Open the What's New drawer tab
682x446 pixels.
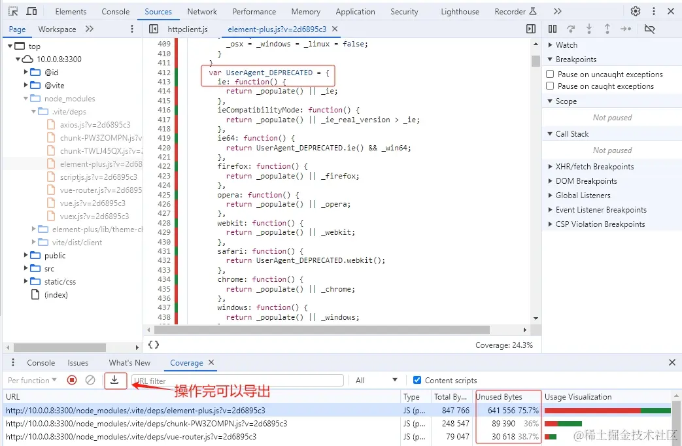(129, 362)
